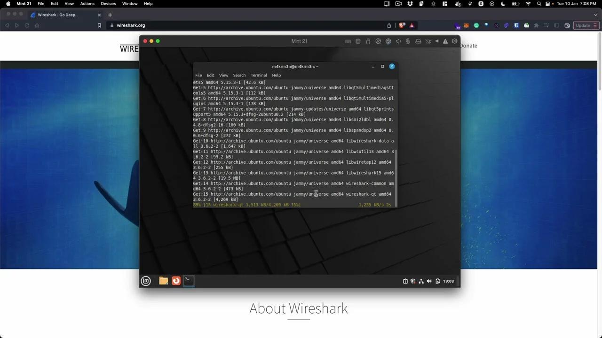Toggle the VM microphone icon
This screenshot has width=602, height=338.
point(408,41)
